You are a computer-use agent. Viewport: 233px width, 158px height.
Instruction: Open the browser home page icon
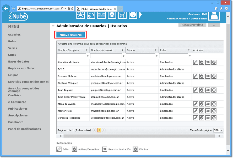pyautogui.click(x=216, y=8)
